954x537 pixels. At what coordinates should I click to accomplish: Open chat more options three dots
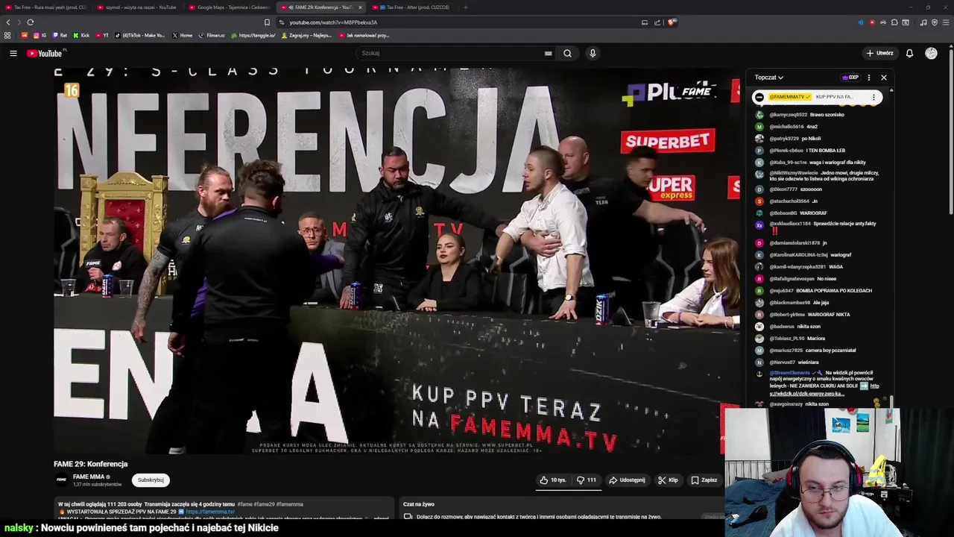tap(868, 78)
